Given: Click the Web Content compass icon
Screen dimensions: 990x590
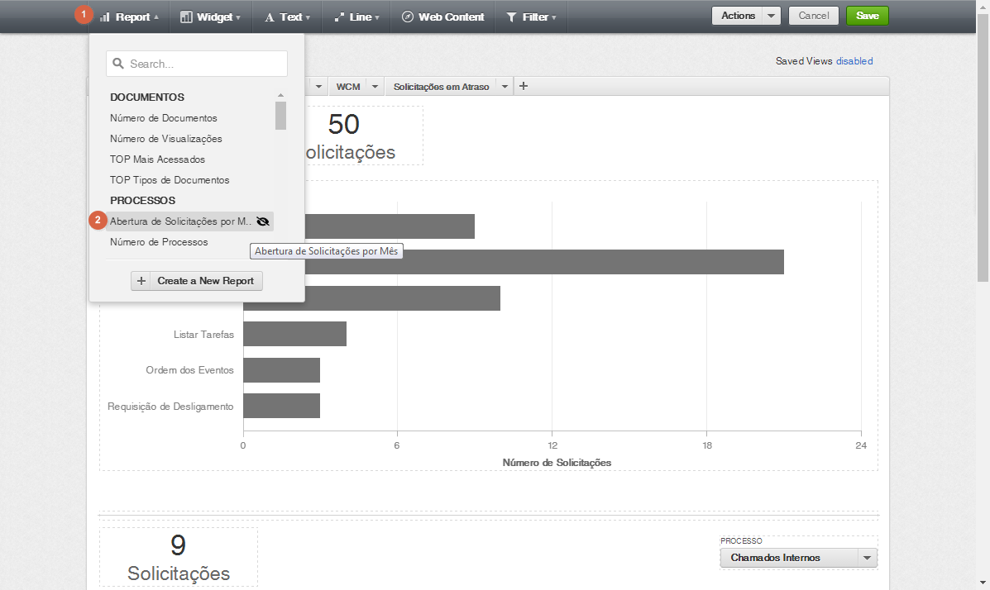Looking at the screenshot, I should click(408, 17).
